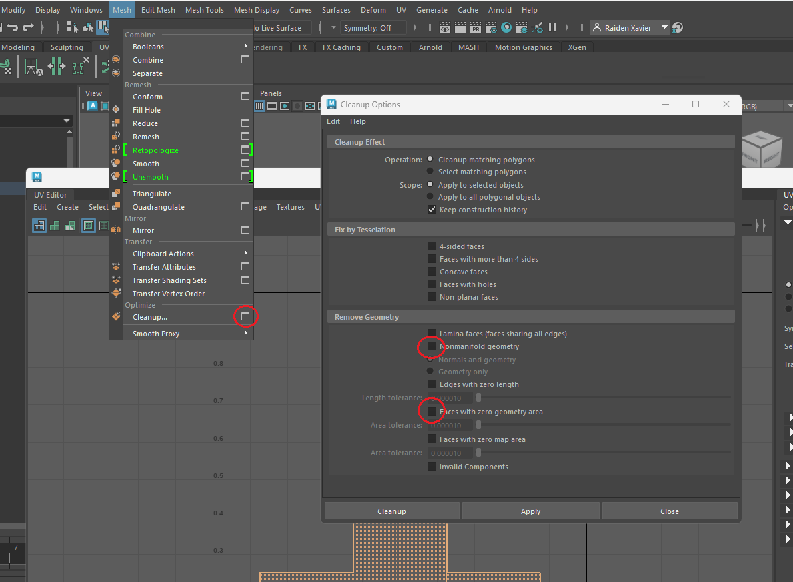Open Cleanup option box
793x582 pixels.
click(245, 316)
